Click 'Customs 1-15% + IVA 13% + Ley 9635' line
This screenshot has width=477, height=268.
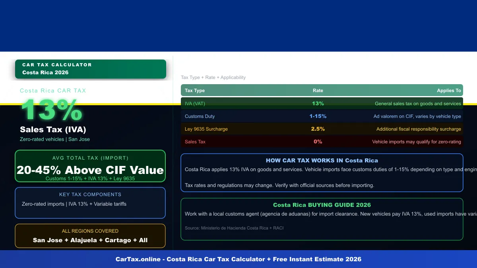click(x=90, y=179)
